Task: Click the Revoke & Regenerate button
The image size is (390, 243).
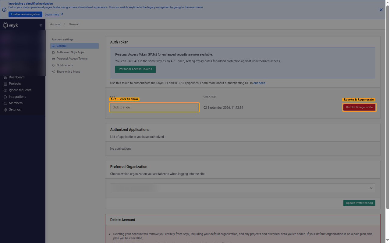Action: [359, 107]
